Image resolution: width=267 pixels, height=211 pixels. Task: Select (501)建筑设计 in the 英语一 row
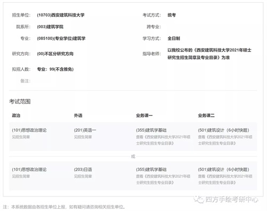[224, 130]
